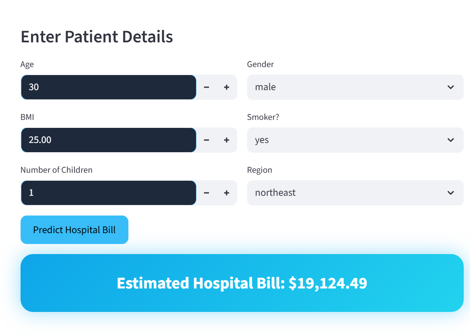Click the Gender label text
470x335 pixels.
[x=261, y=65]
